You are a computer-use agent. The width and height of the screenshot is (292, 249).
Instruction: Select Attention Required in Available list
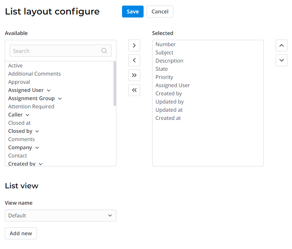coord(31,106)
